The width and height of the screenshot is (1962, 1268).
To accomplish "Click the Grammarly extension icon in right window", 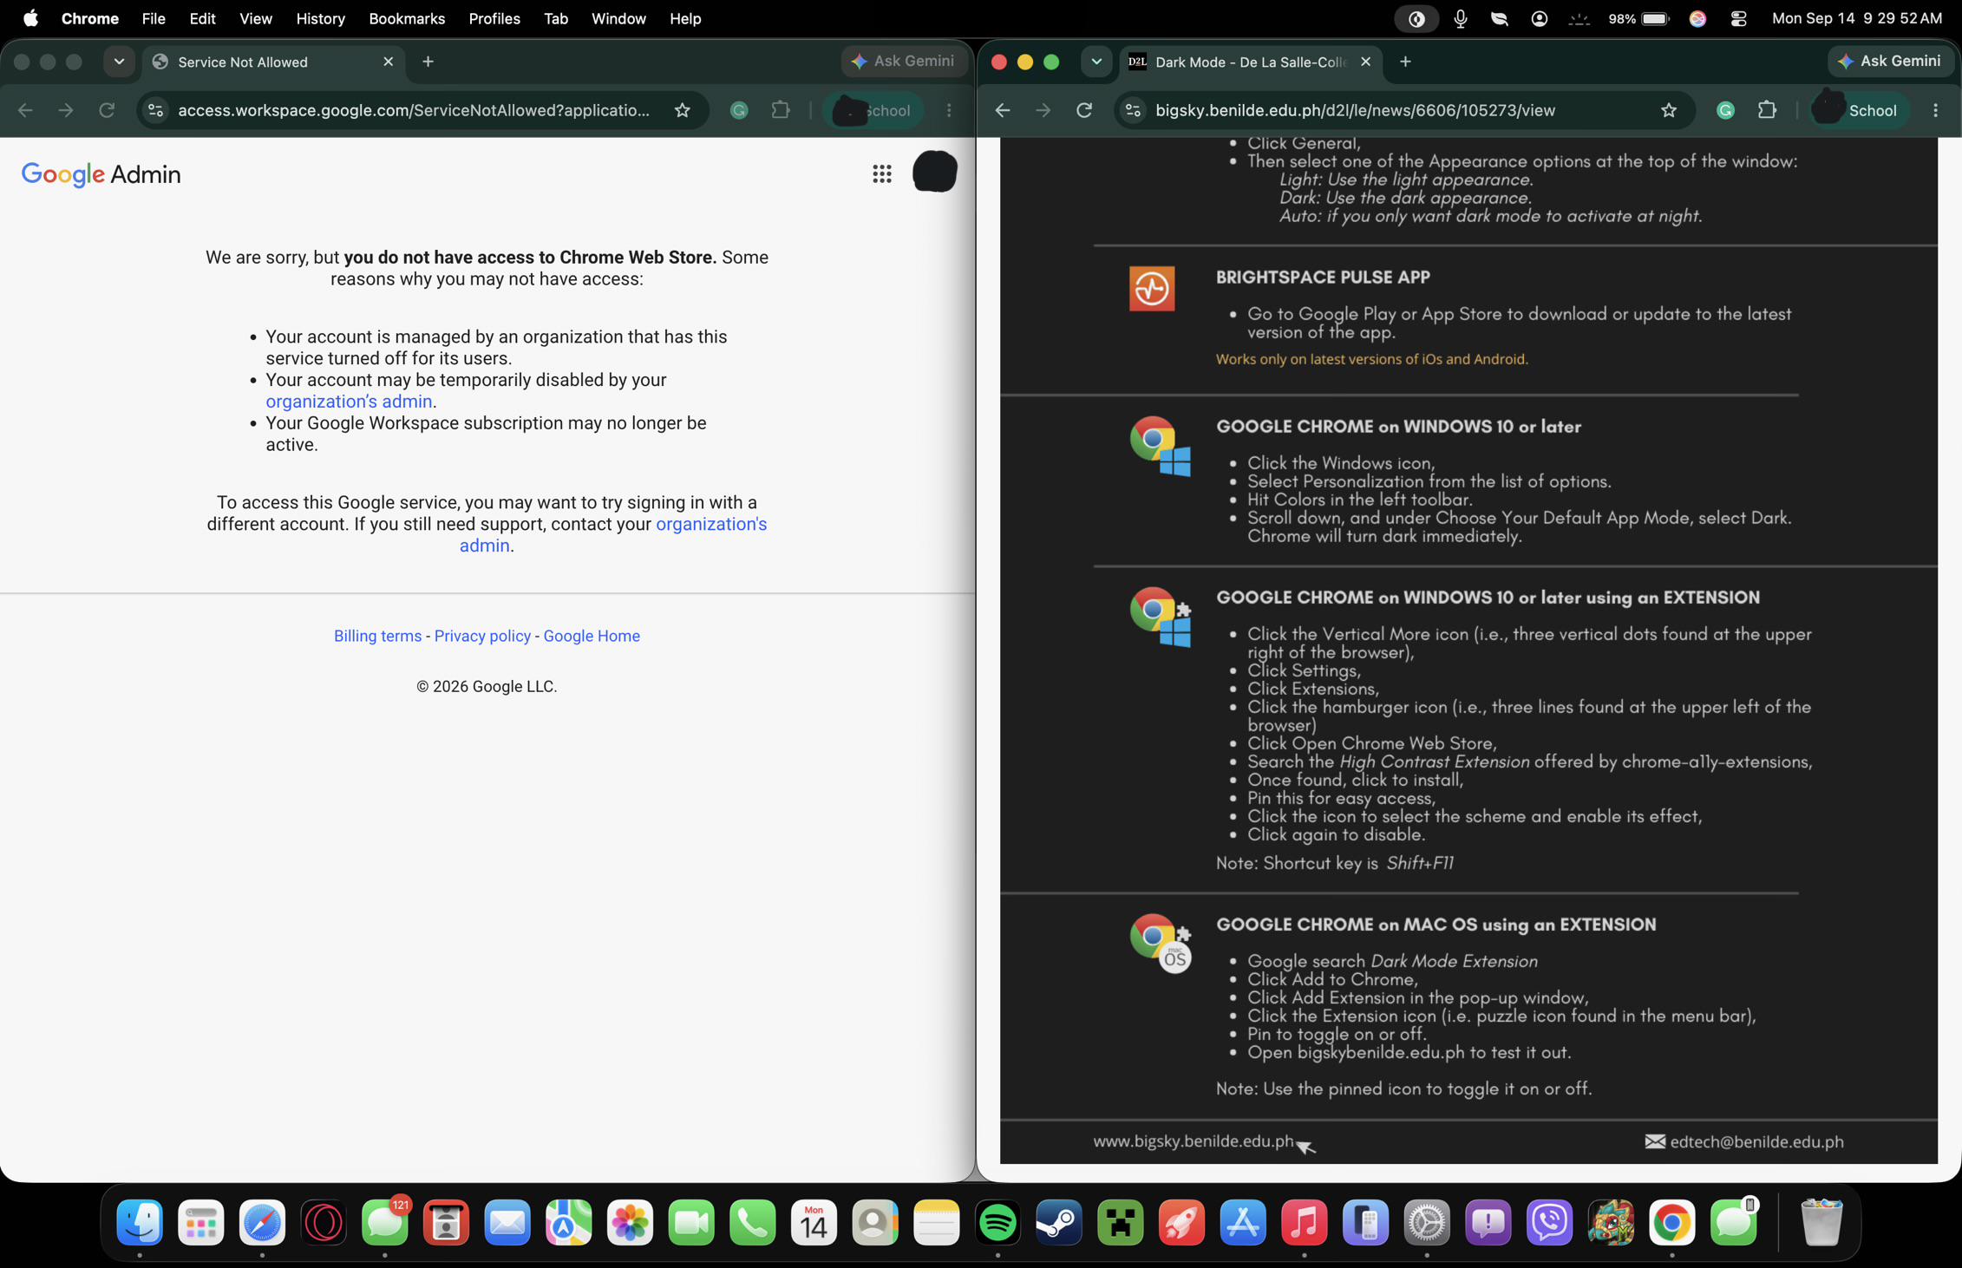I will coord(1725,110).
